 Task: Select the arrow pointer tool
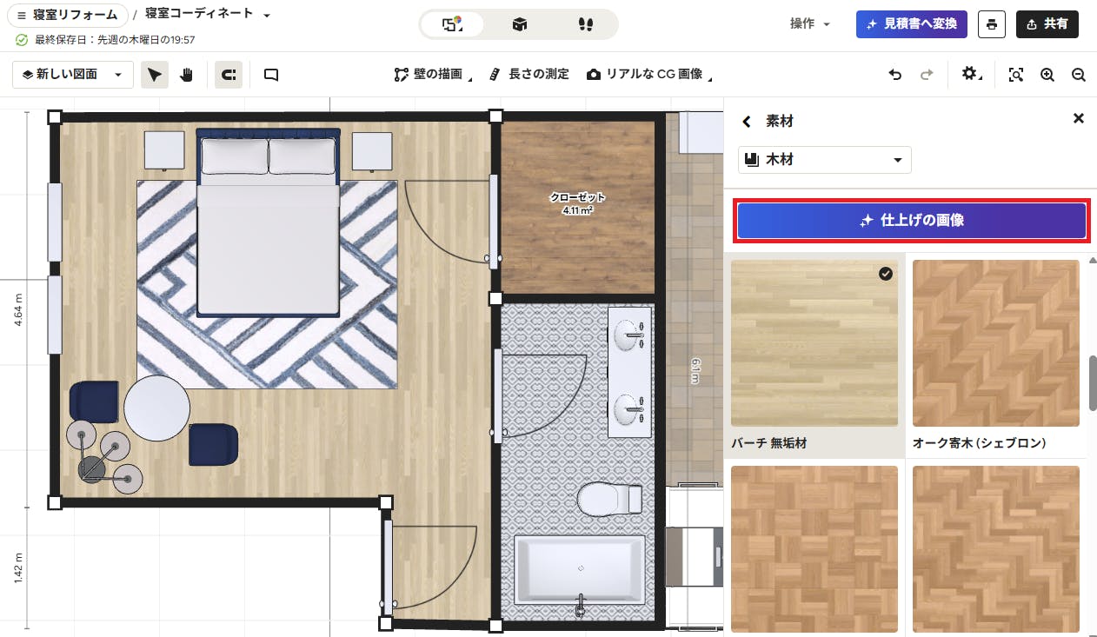[155, 75]
